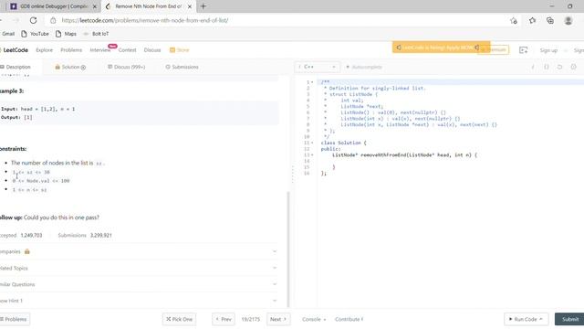Open the locked Solution tab
The image size is (584, 329).
(70, 67)
